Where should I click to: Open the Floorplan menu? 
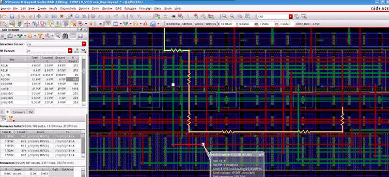pyautogui.click(x=145, y=8)
